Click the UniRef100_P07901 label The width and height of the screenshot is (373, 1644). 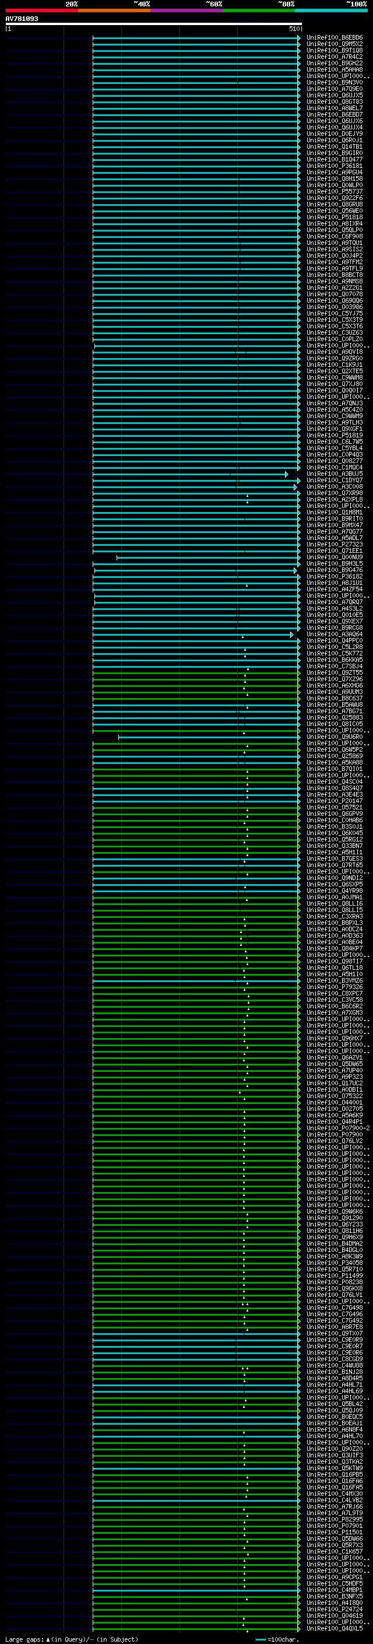334,1526
